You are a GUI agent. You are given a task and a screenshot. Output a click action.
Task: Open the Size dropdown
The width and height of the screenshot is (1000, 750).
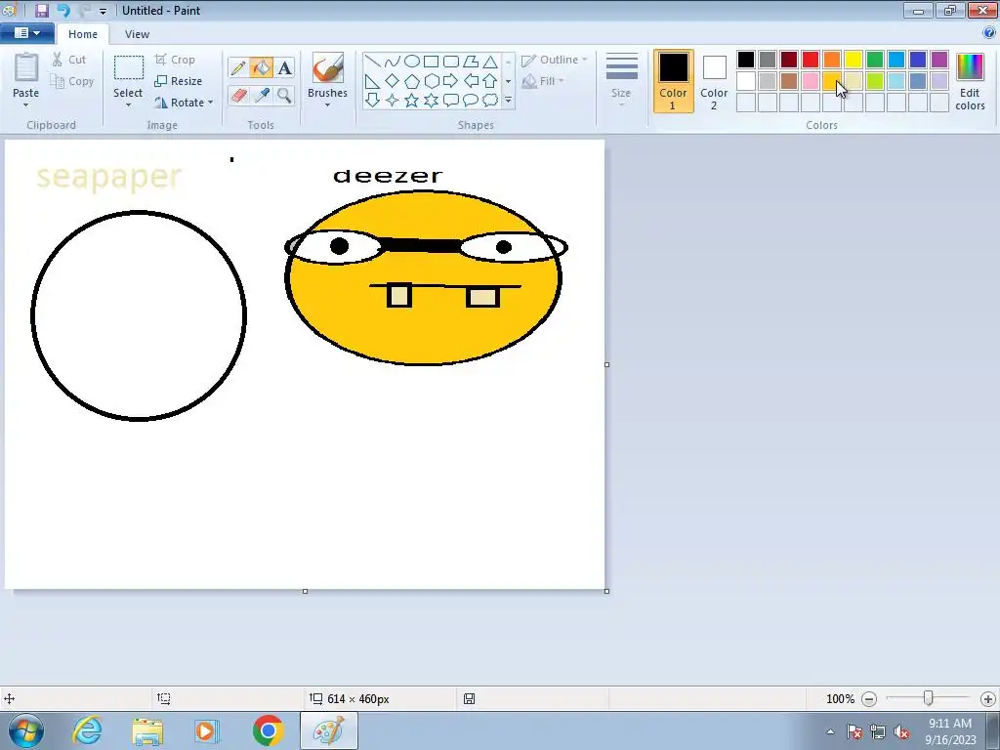pyautogui.click(x=621, y=80)
